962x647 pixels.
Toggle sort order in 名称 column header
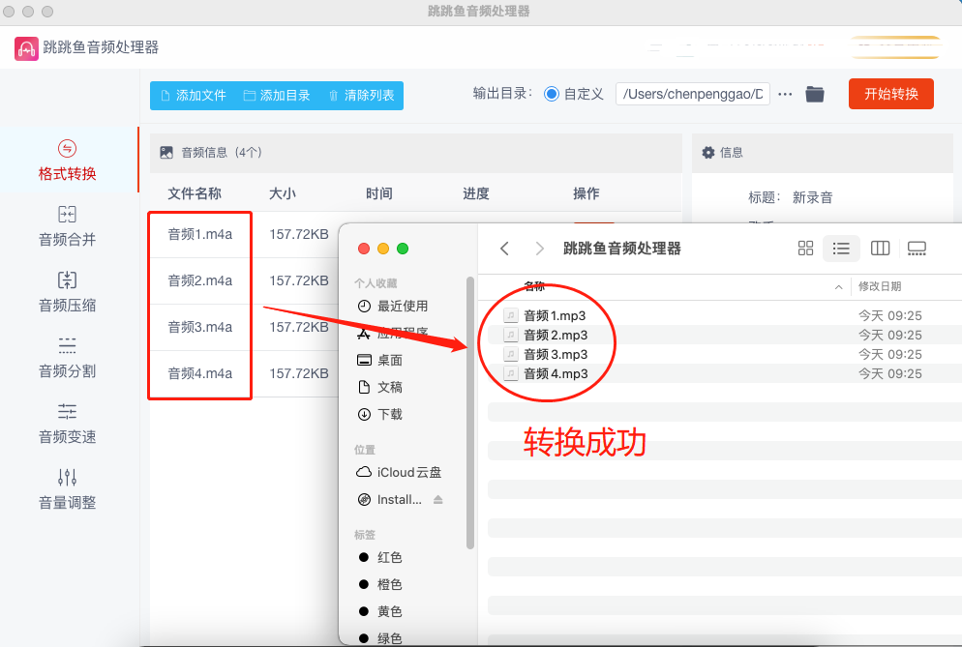838,287
